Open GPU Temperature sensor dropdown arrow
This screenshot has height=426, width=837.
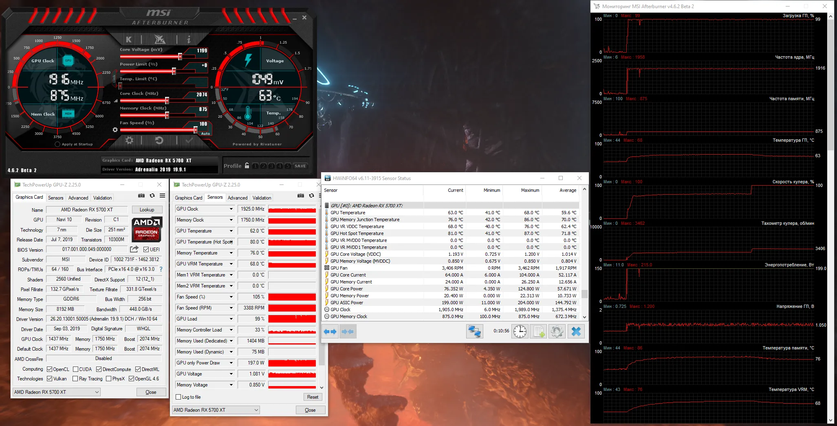231,231
